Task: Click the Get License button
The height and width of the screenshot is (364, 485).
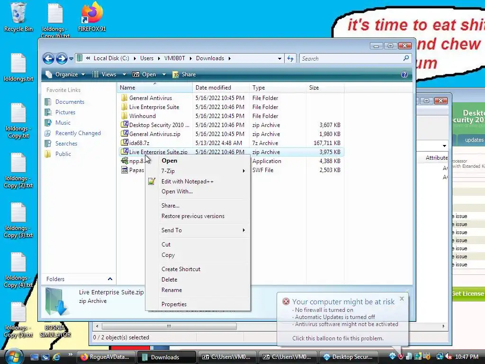Action: tap(468, 293)
